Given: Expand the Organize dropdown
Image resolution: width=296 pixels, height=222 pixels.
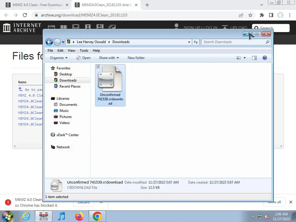Looking at the screenshot, I should [58, 58].
